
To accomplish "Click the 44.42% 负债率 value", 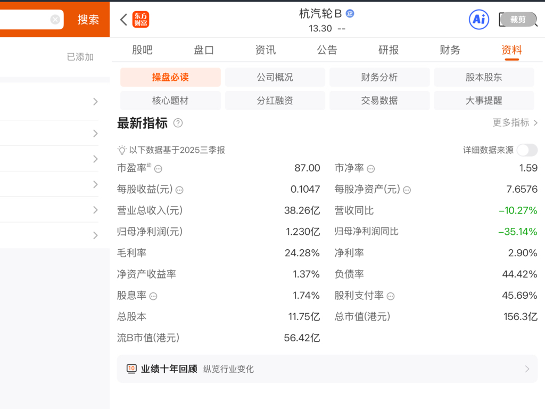I will (x=519, y=274).
